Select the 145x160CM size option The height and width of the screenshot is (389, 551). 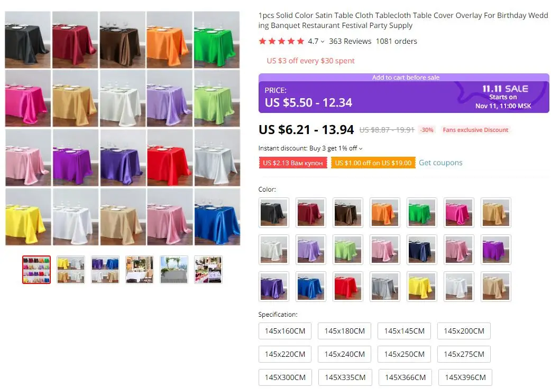point(285,331)
